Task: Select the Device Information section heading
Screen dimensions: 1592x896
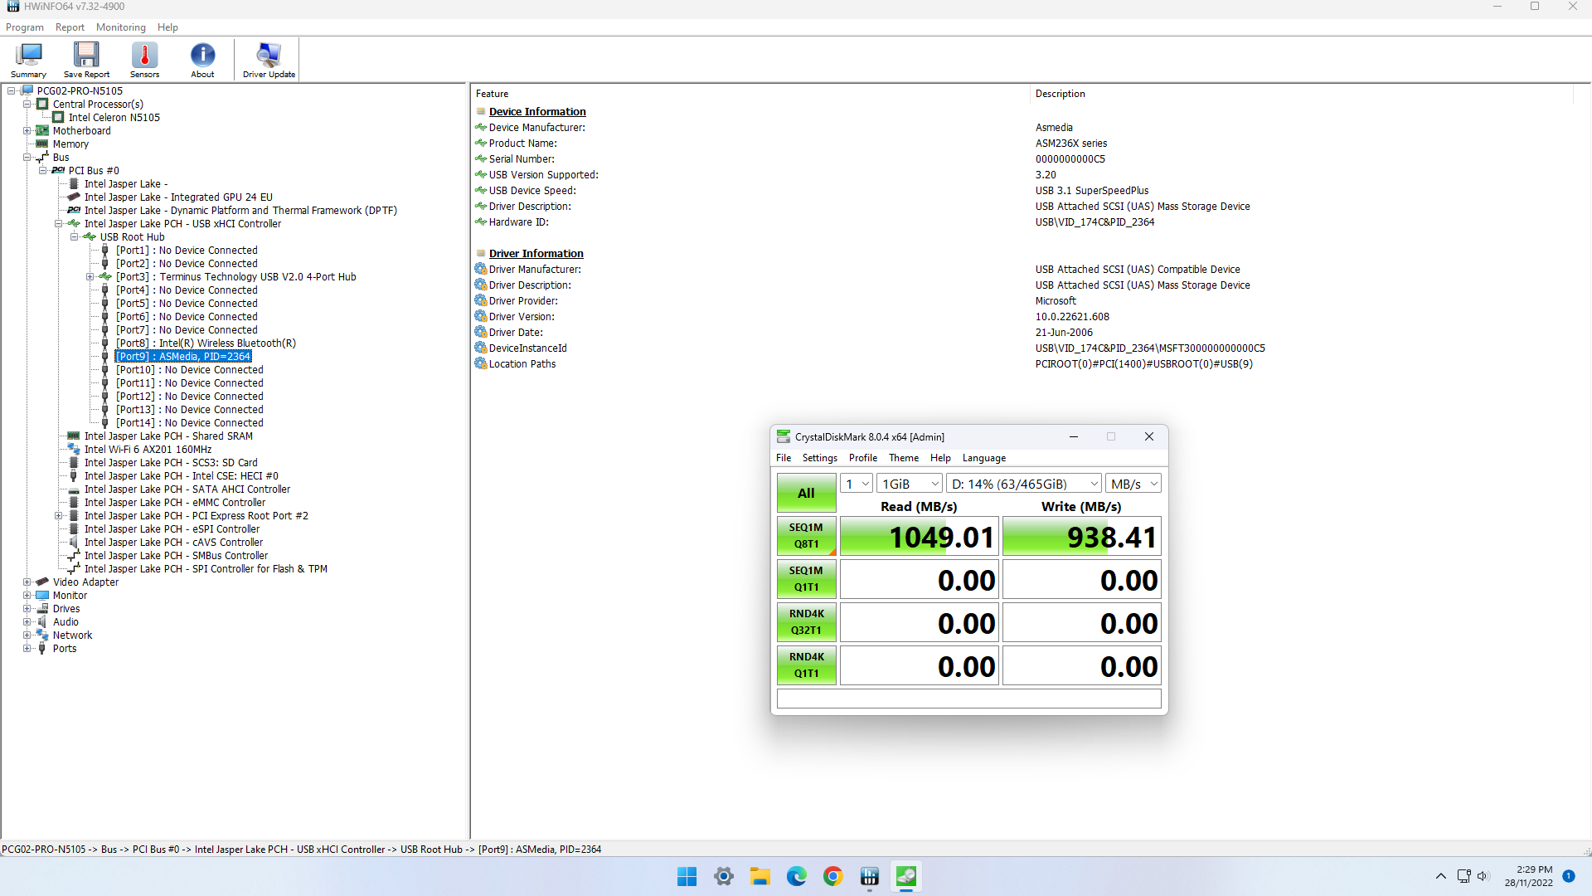Action: [537, 112]
